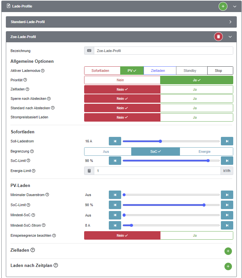Viewport: 242px width, 278px height.
Task: Enable Einspeisegrenze beachten with Ja
Action: pyautogui.click(x=197, y=235)
